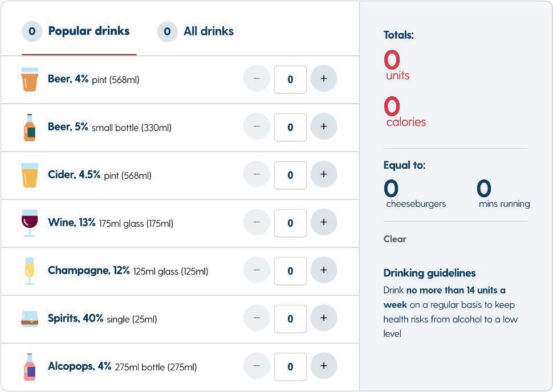Remove one Champagne 12% glass with minus
Screen dimensions: 553x392
click(x=257, y=271)
